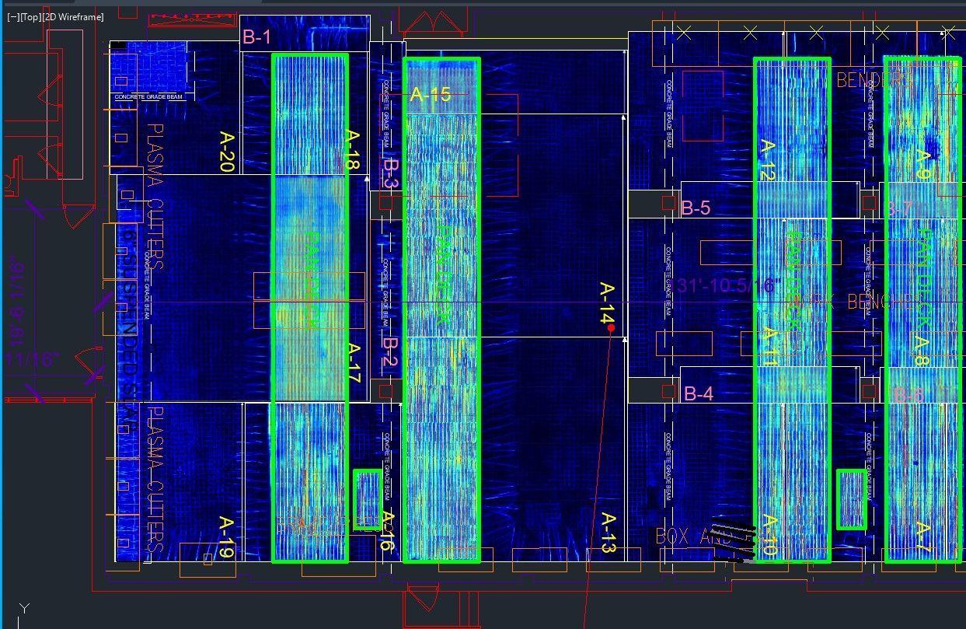Select the yellow A-20 label
The height and width of the screenshot is (629, 966).
coord(226,151)
